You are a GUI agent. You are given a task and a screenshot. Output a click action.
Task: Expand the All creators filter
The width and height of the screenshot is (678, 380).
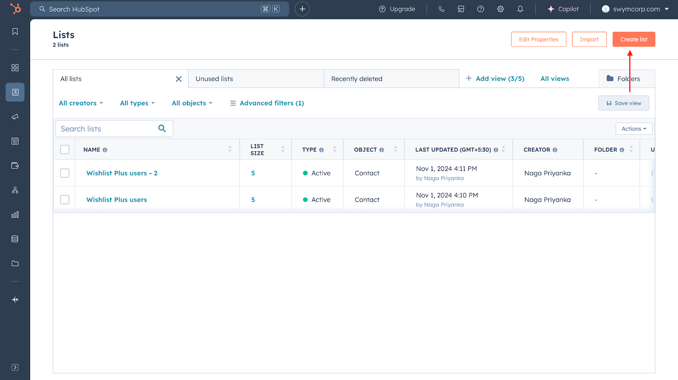(81, 103)
